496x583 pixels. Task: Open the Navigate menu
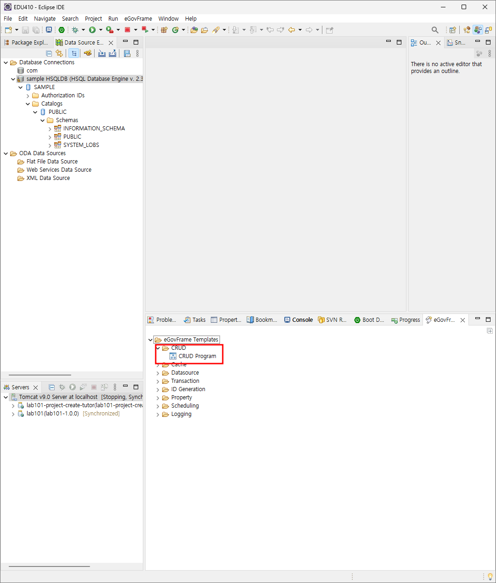(x=45, y=19)
